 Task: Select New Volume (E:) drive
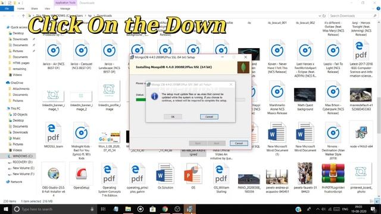[23, 168]
